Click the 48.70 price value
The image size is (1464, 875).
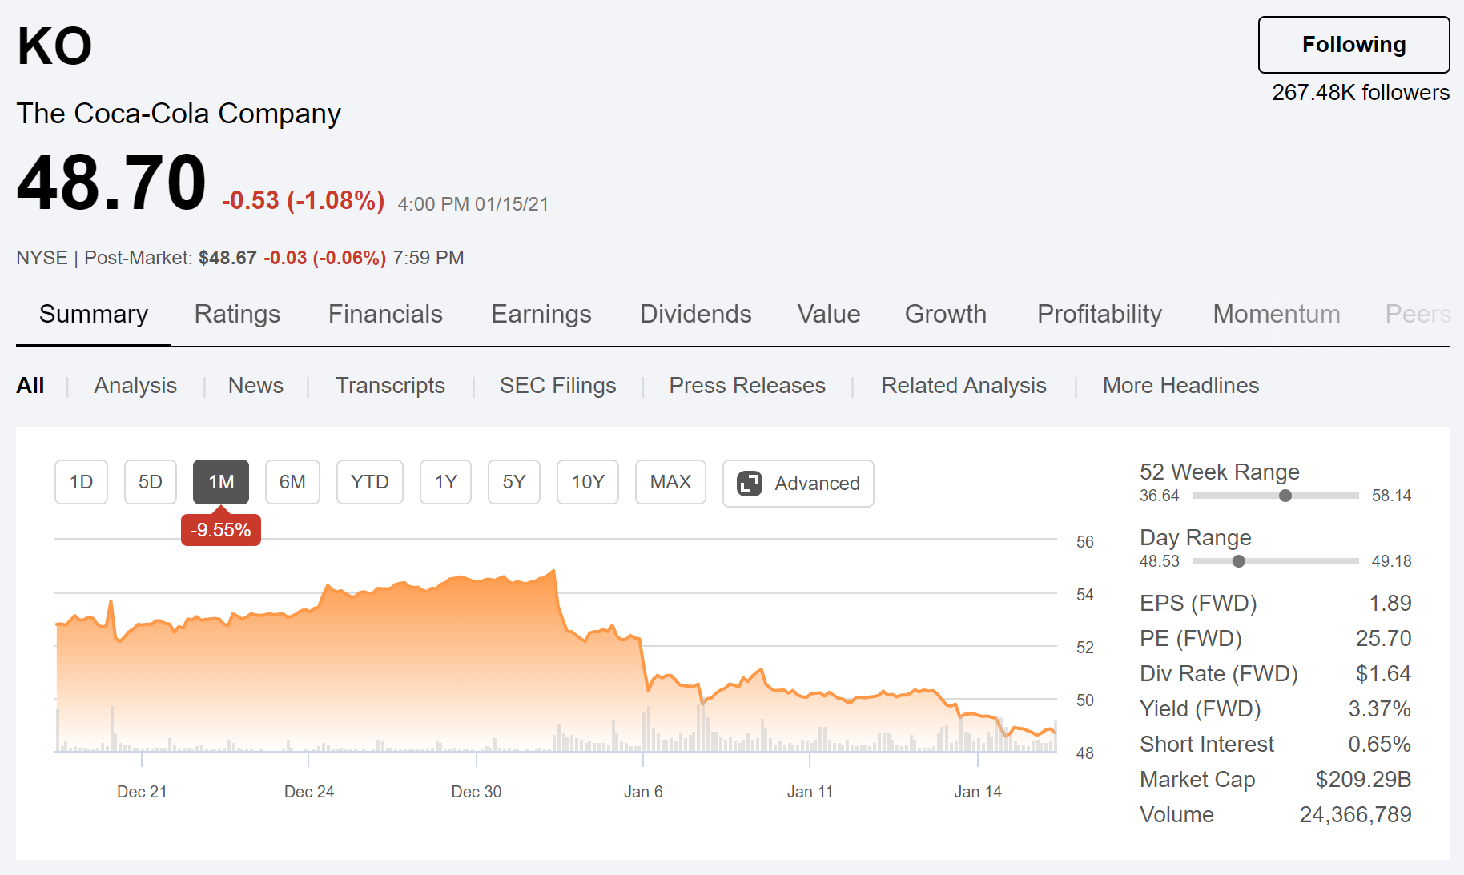coord(111,183)
